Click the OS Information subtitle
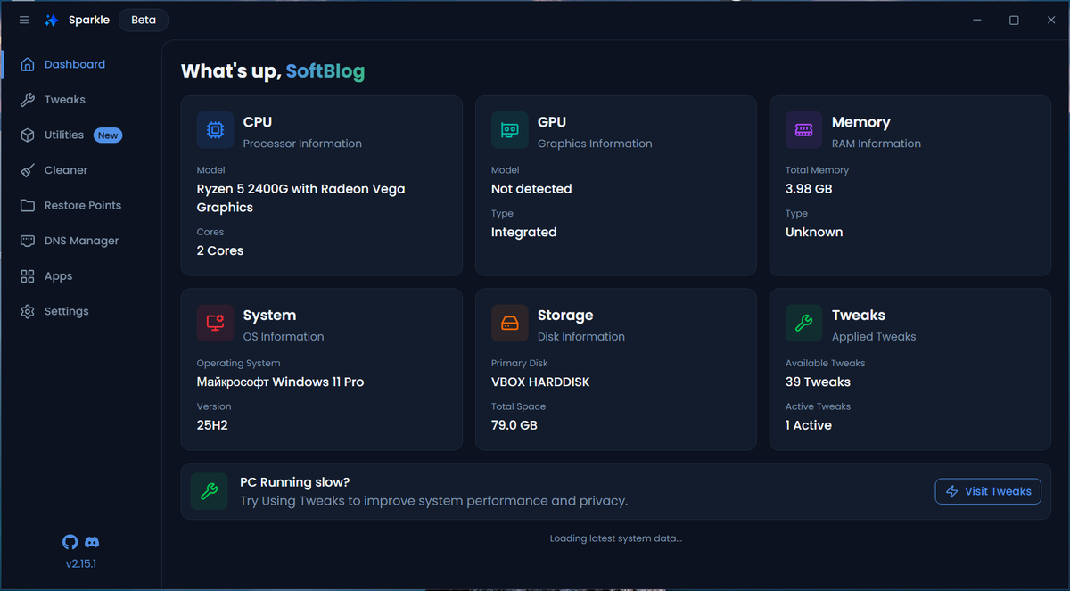The image size is (1070, 591). point(284,337)
